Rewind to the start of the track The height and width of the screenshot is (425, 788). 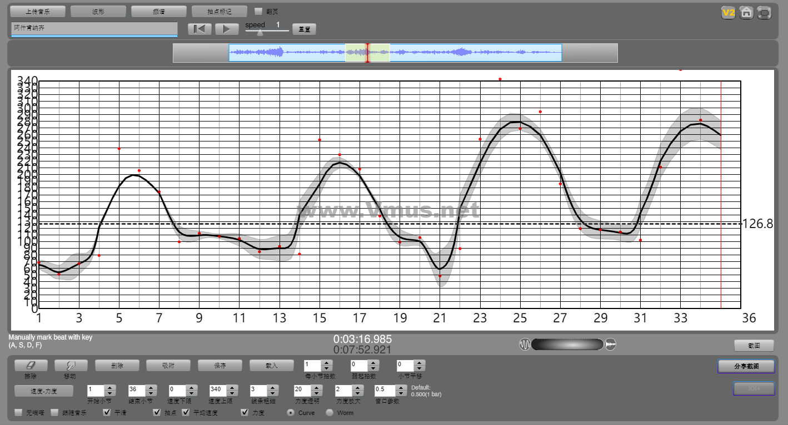[199, 29]
